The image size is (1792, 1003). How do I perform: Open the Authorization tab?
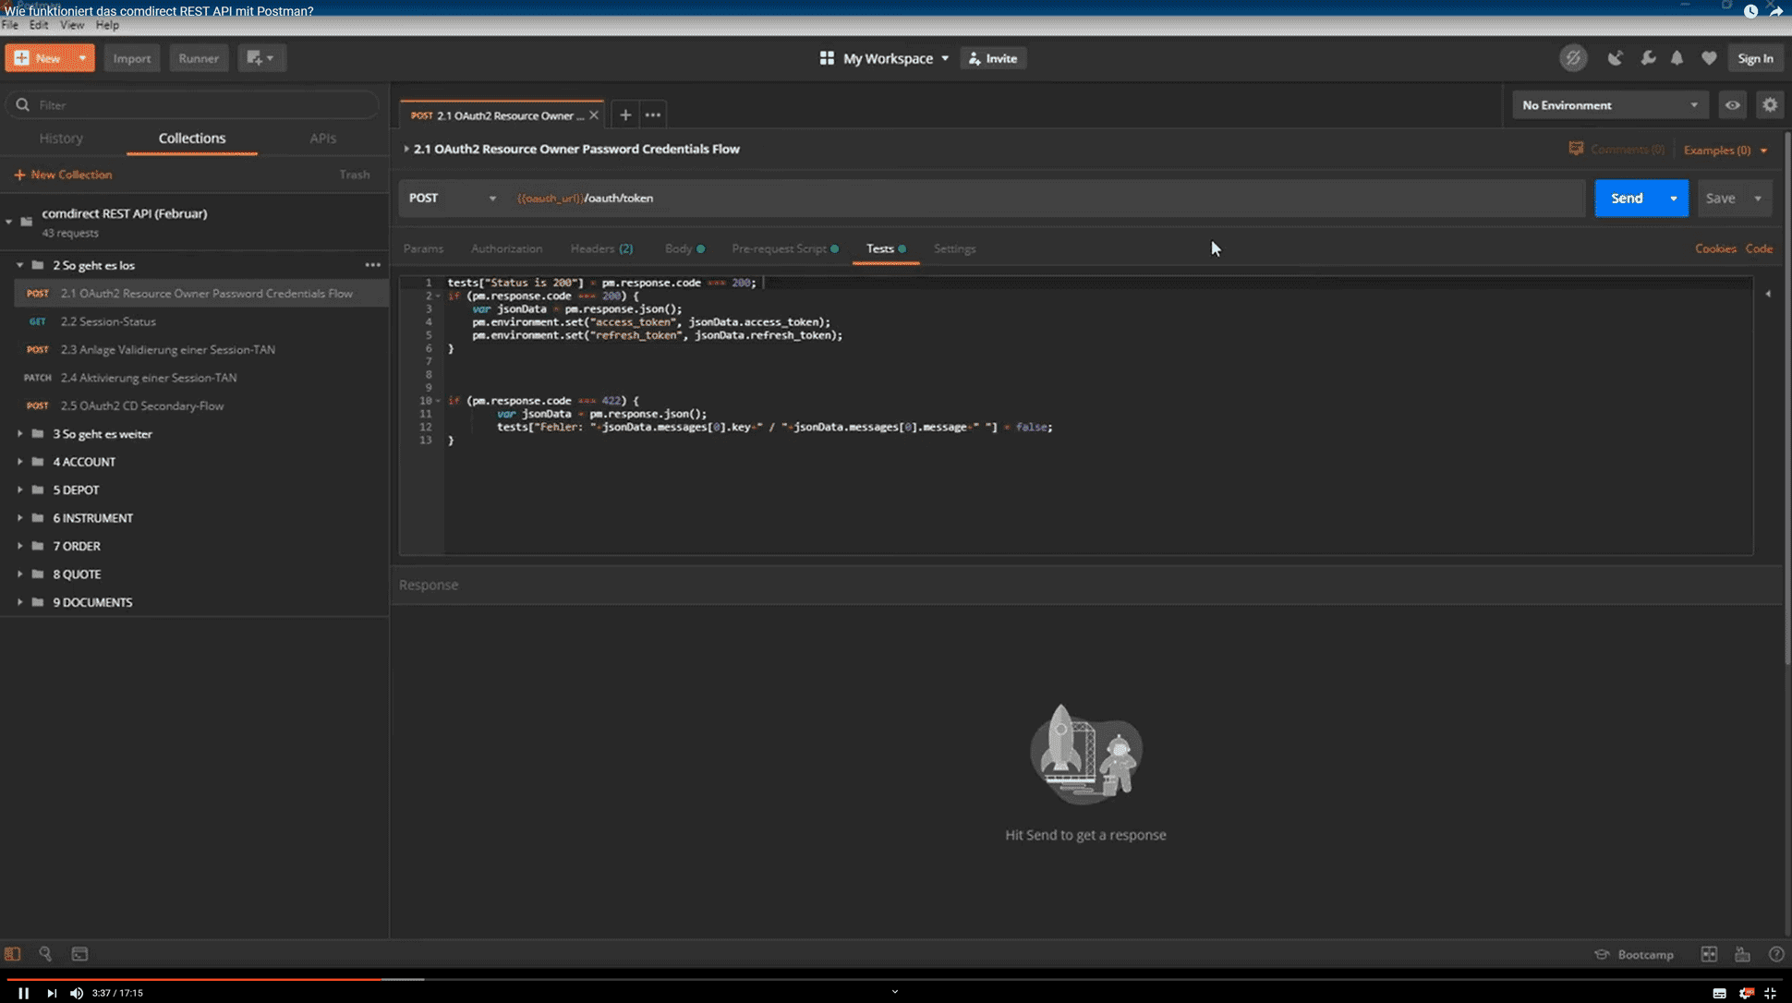pyautogui.click(x=506, y=248)
